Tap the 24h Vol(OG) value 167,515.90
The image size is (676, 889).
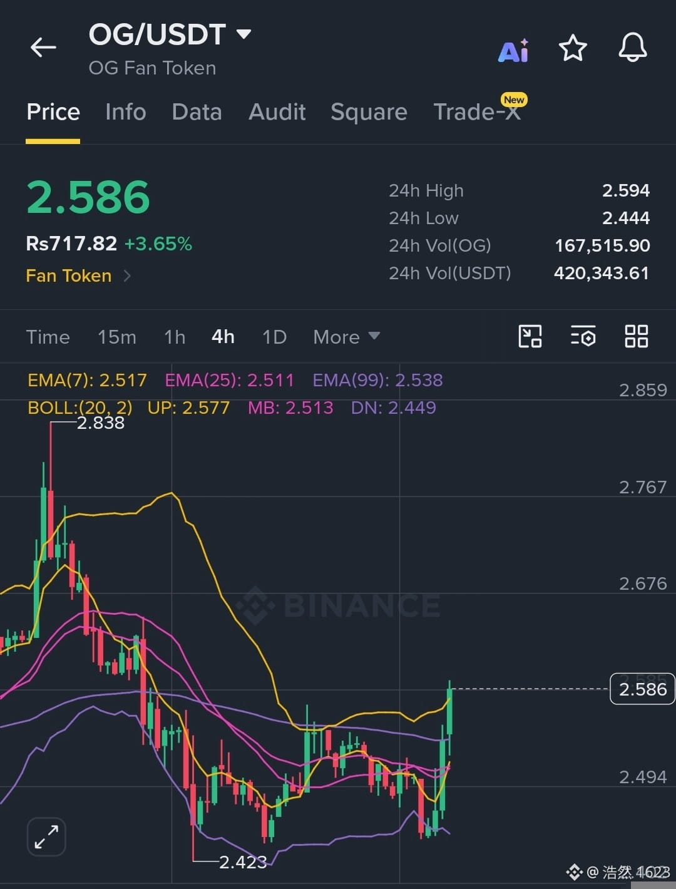[x=602, y=245]
